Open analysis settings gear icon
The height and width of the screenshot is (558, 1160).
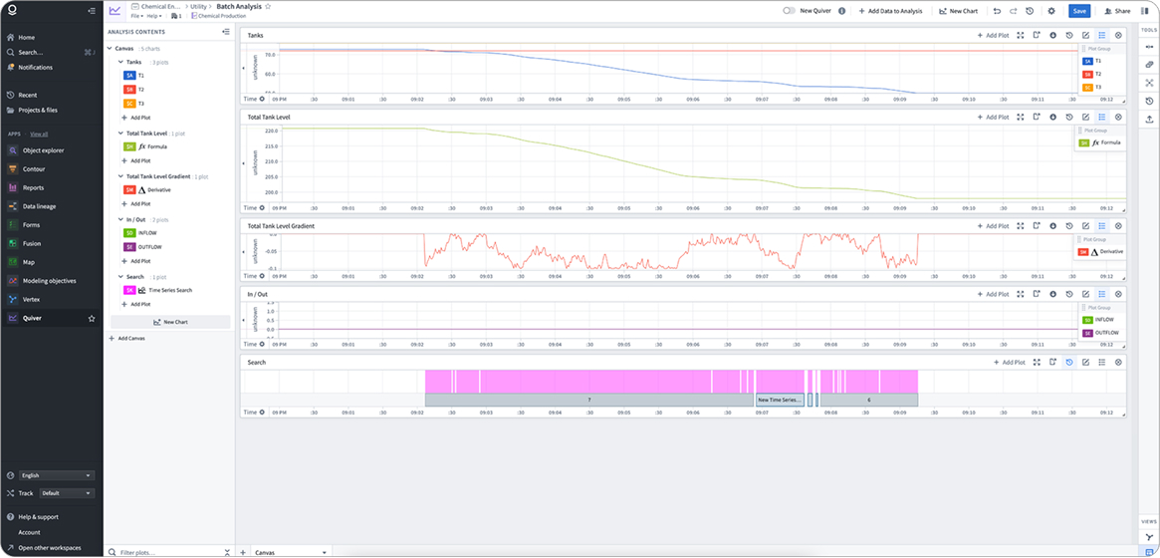1051,11
